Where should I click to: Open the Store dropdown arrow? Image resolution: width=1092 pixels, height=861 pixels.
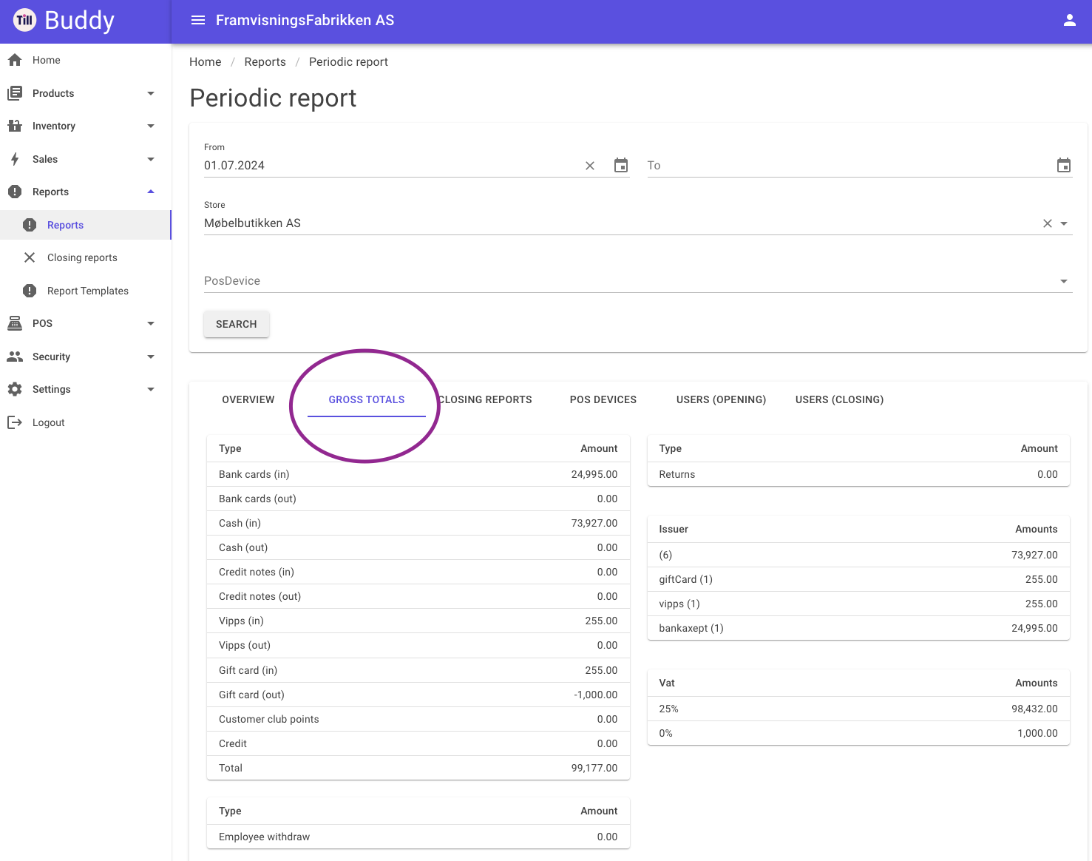point(1064,223)
